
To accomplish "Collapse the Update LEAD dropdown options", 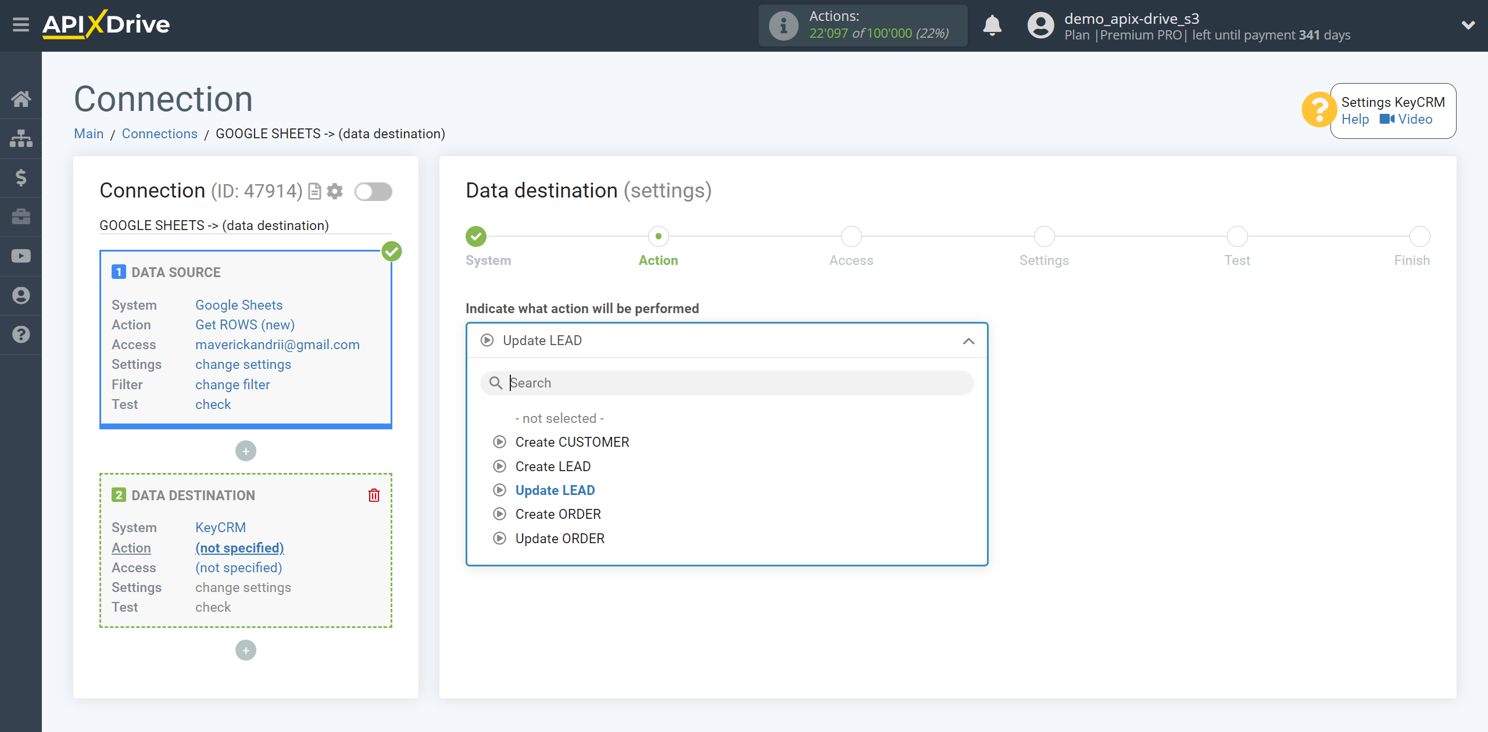I will [x=968, y=339].
